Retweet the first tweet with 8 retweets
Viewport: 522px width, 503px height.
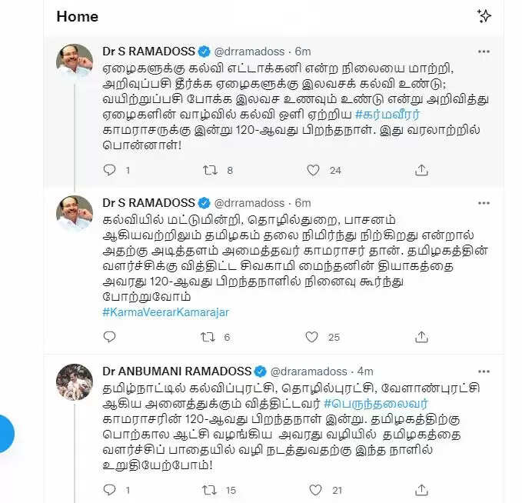pyautogui.click(x=211, y=170)
